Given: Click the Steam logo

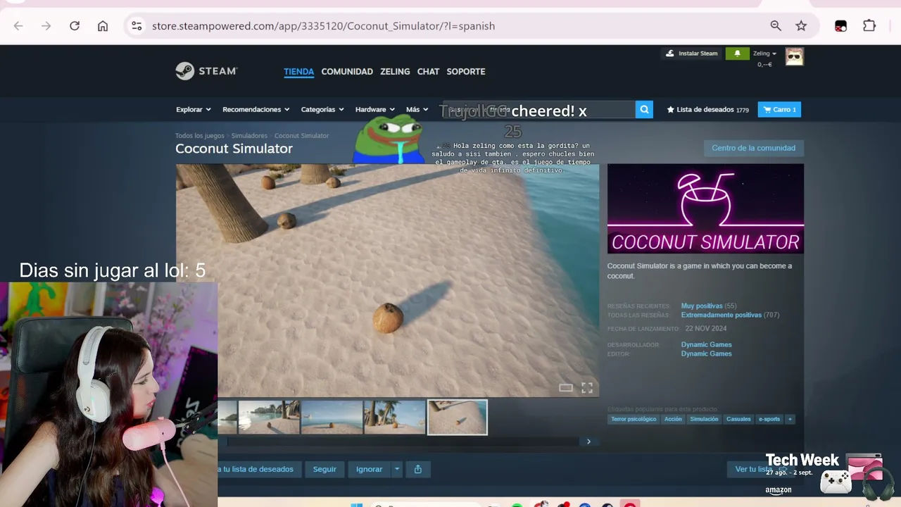Looking at the screenshot, I should coord(206,71).
